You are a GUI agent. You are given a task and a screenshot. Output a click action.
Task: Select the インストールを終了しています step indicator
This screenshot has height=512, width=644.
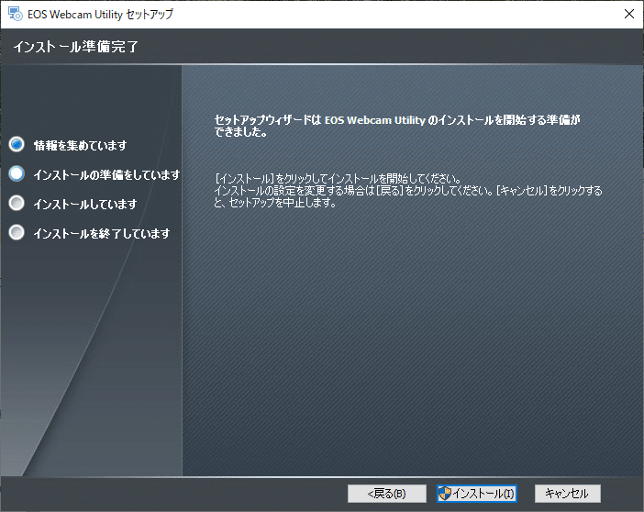(x=17, y=232)
